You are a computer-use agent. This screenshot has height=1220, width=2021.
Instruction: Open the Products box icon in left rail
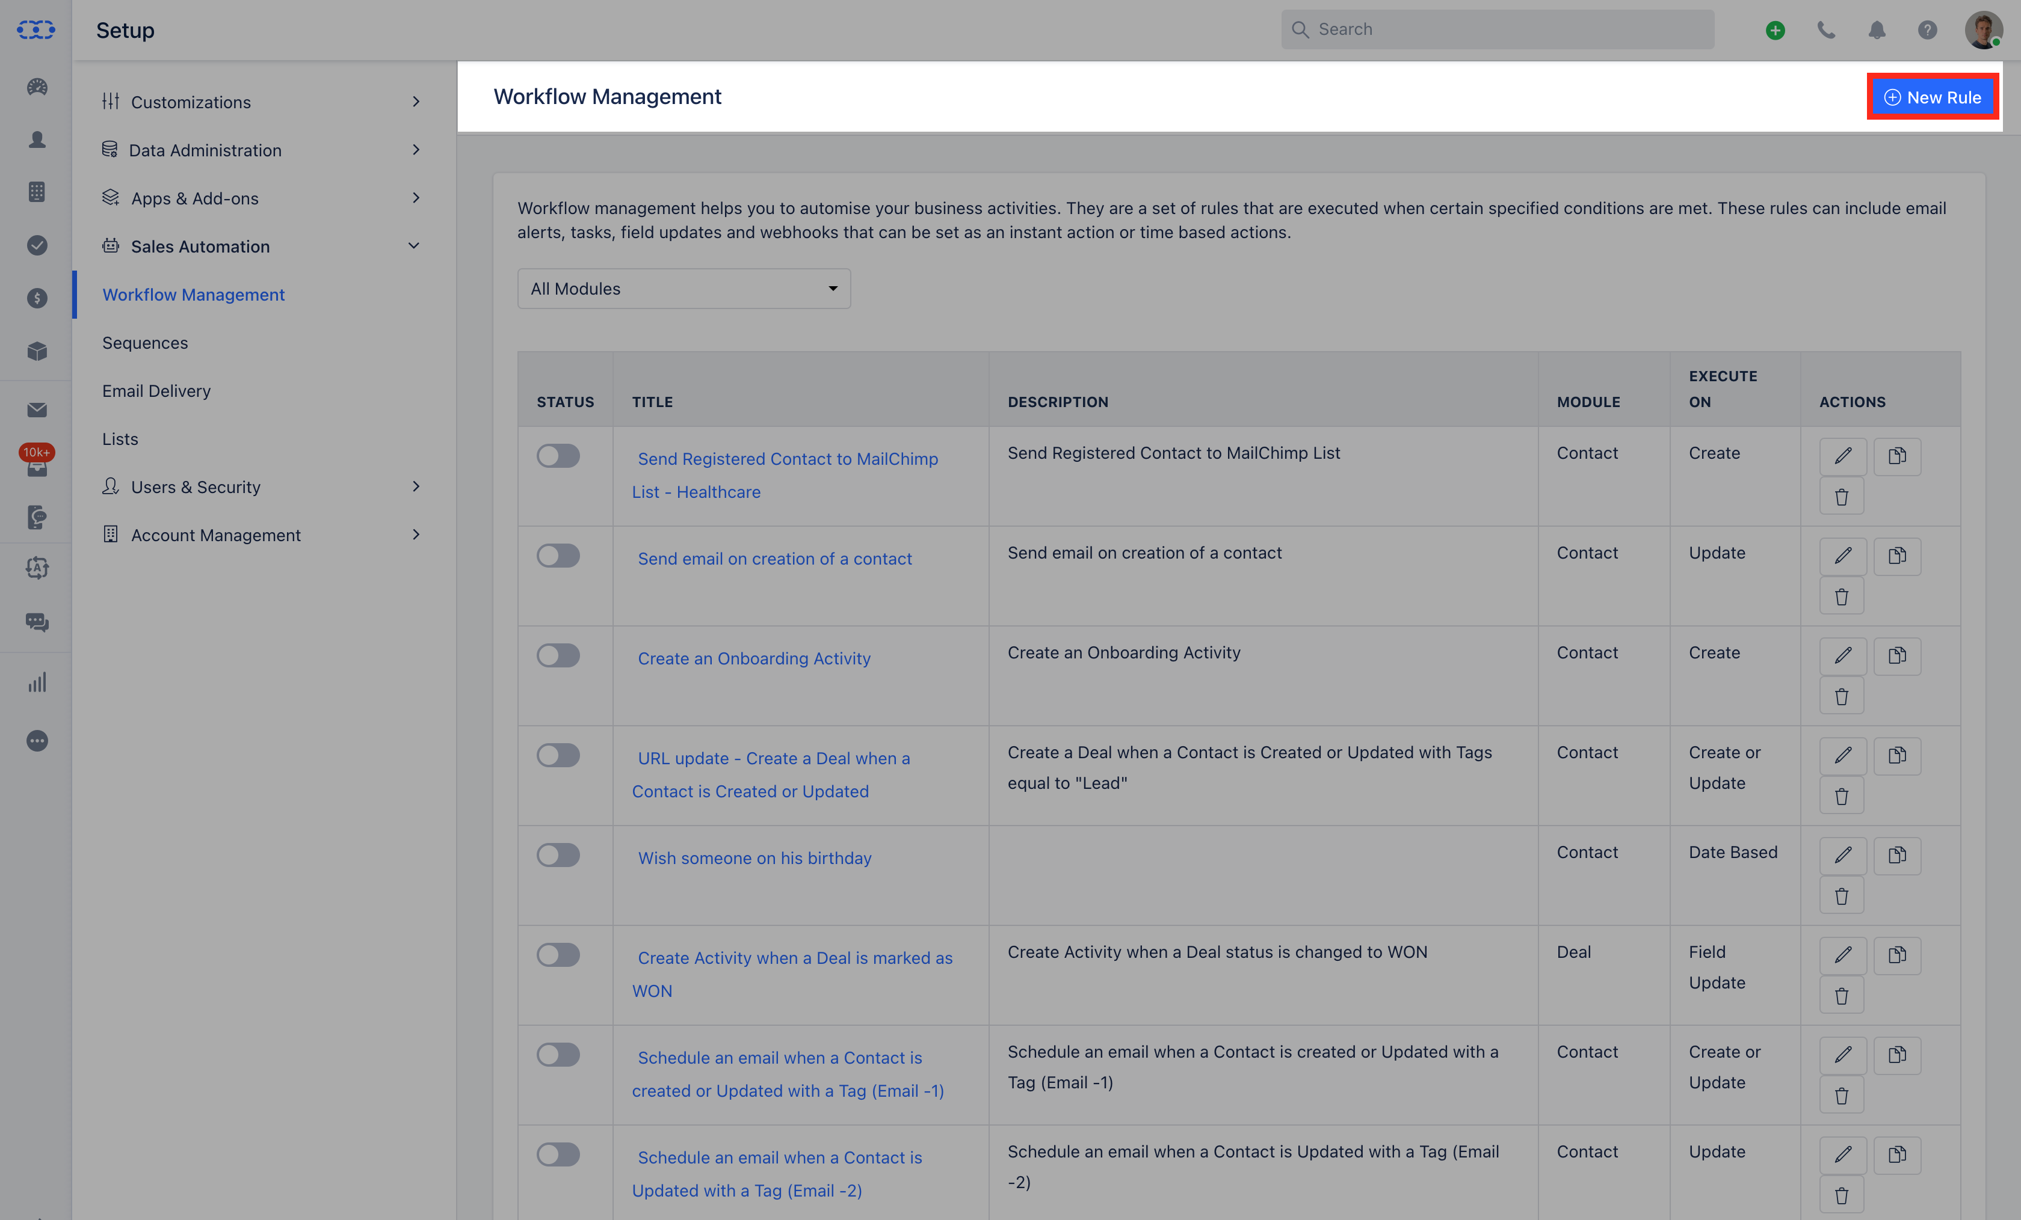37,351
